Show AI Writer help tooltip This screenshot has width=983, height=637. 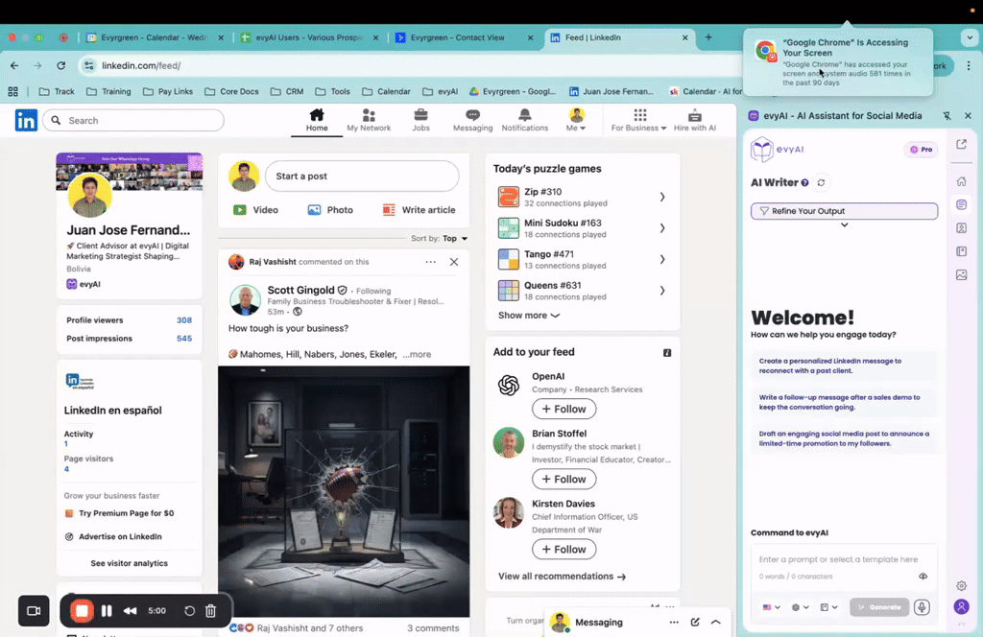coord(805,183)
